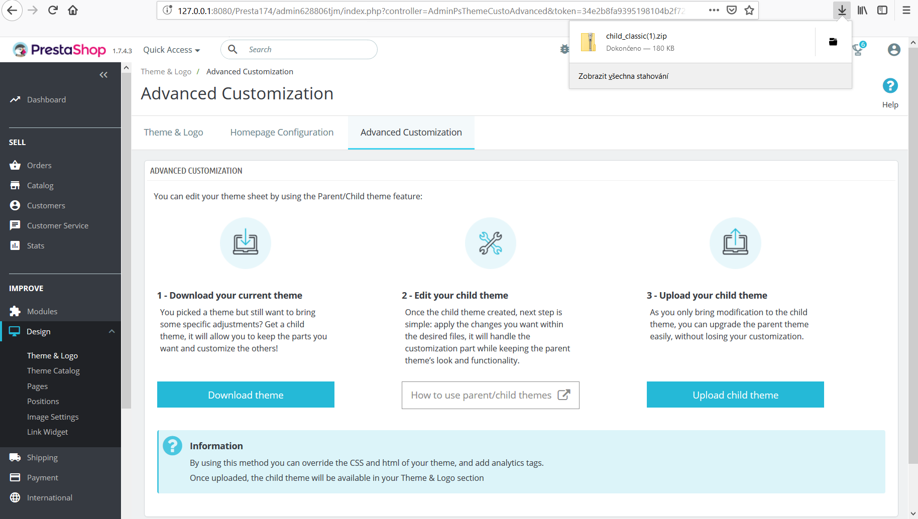Reload the current page
The width and height of the screenshot is (918, 519).
tap(52, 10)
